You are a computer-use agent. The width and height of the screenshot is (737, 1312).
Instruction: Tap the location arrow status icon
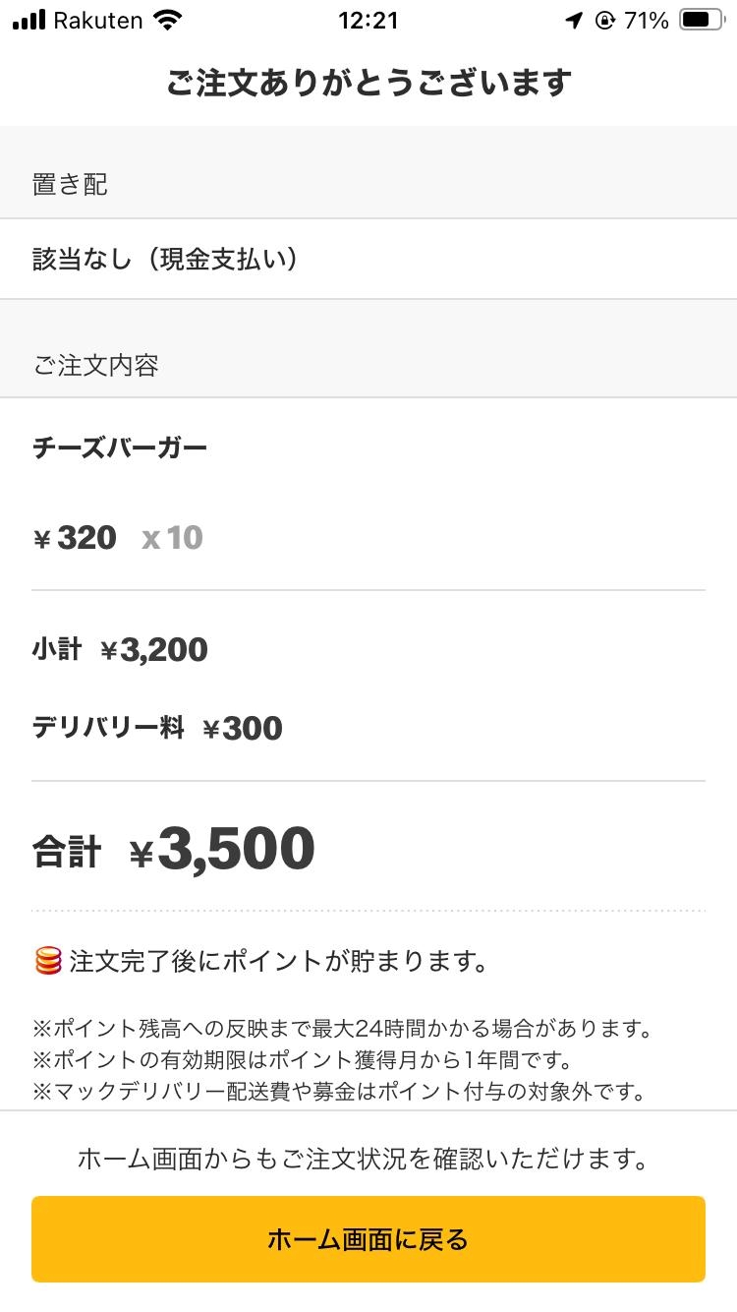[574, 20]
